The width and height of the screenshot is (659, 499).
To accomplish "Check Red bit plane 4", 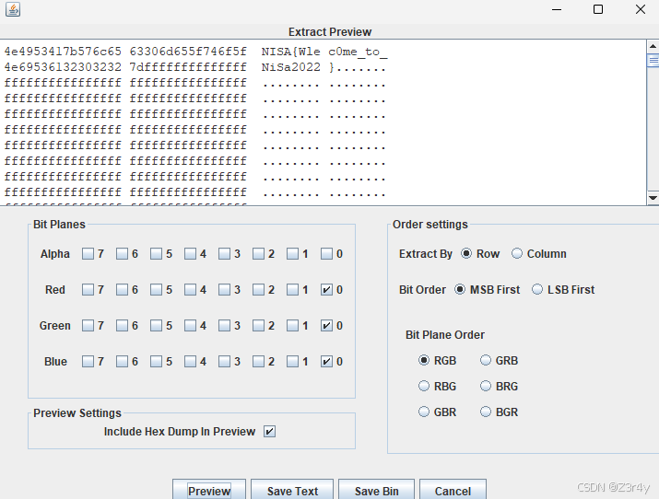I will pos(190,290).
